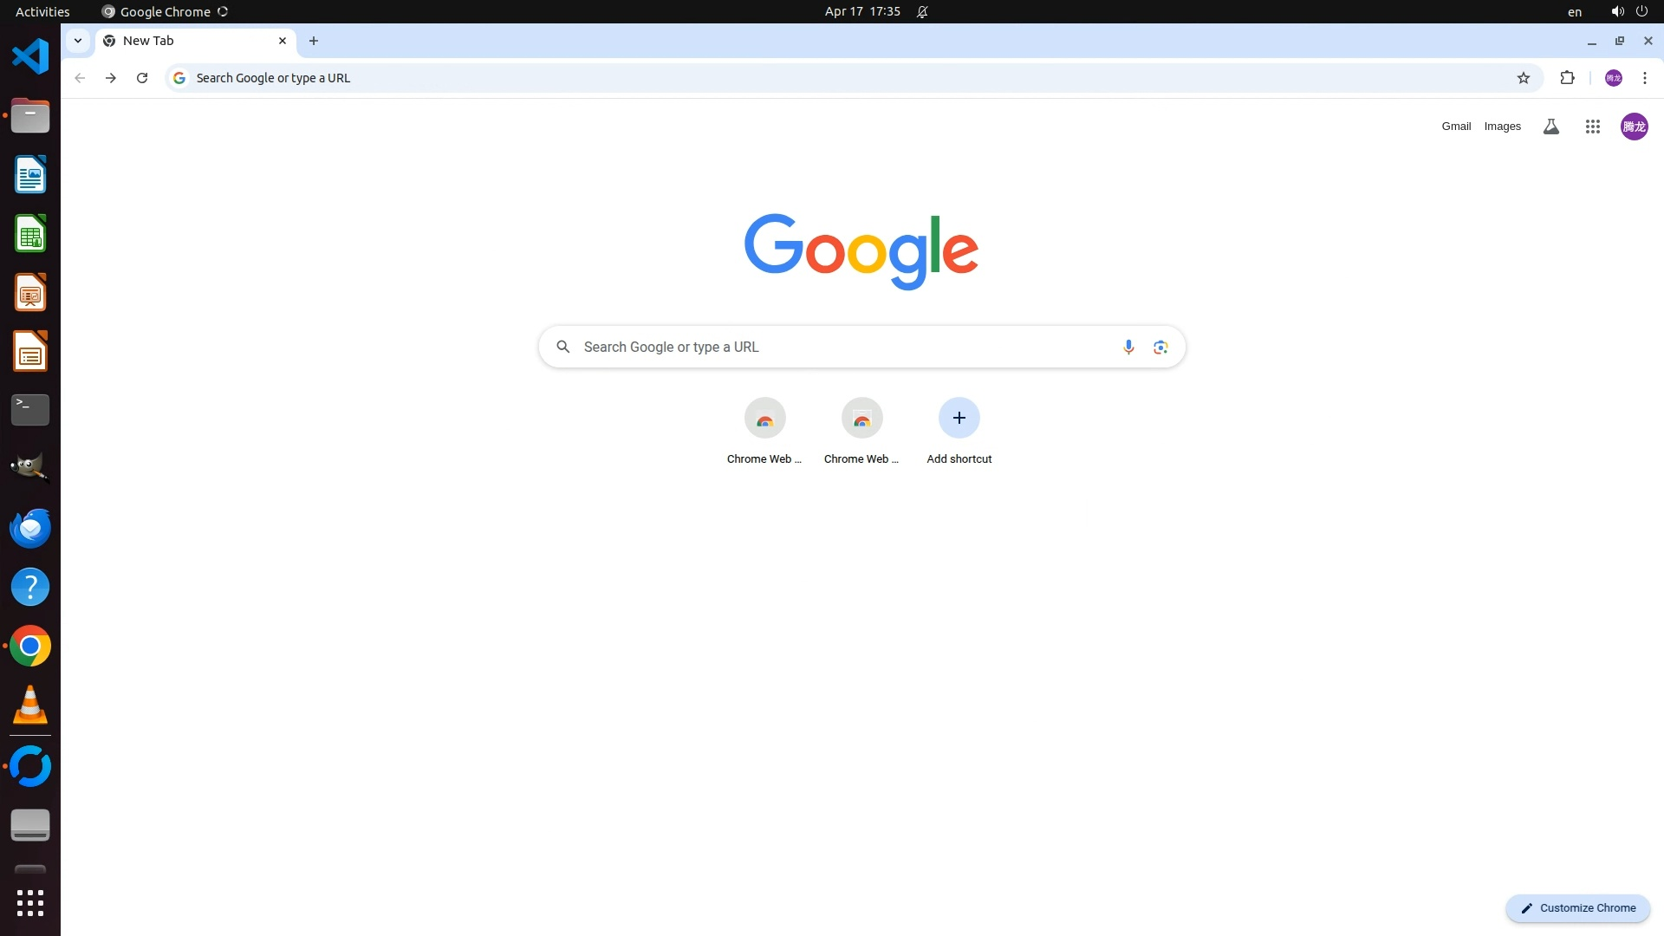Click the Google search box
This screenshot has height=936, width=1664.
pyautogui.click(x=845, y=347)
